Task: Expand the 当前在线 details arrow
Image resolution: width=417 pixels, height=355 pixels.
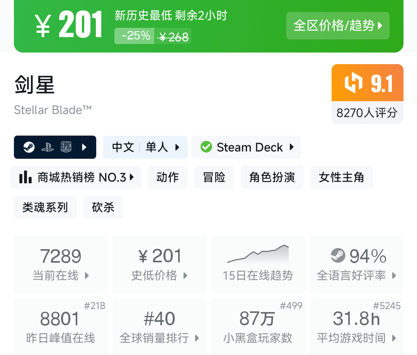Action: (x=87, y=276)
